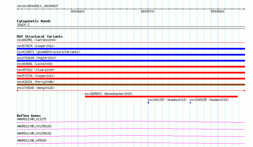Viewport: 253px width, 147px height.
Task: Select the small blue nsv3342397 marker
Action: coord(148,103)
